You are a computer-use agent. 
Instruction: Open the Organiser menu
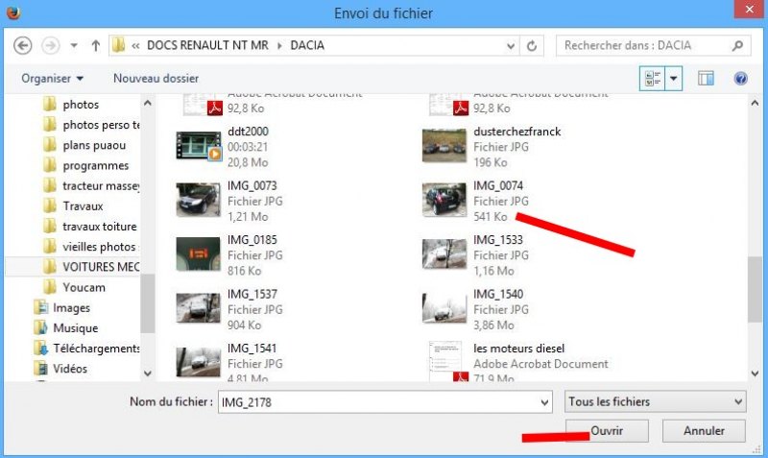pos(52,79)
